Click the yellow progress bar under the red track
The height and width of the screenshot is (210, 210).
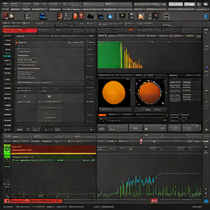click(53, 153)
